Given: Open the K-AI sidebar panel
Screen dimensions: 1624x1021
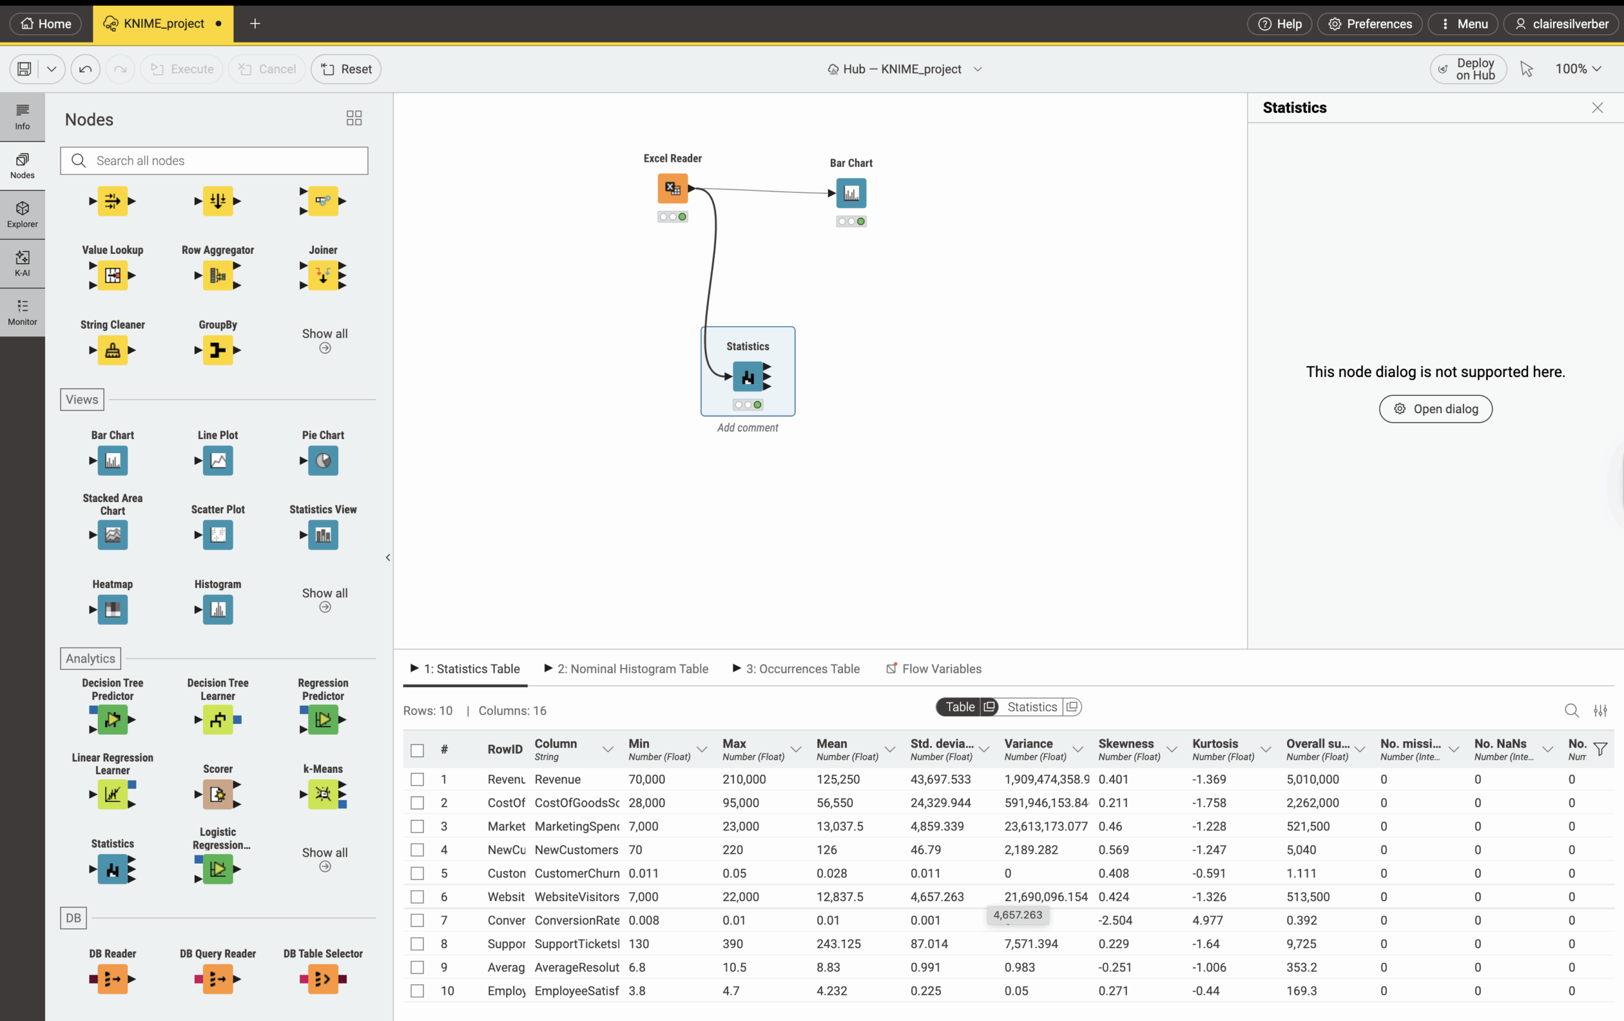Looking at the screenshot, I should pyautogui.click(x=22, y=263).
